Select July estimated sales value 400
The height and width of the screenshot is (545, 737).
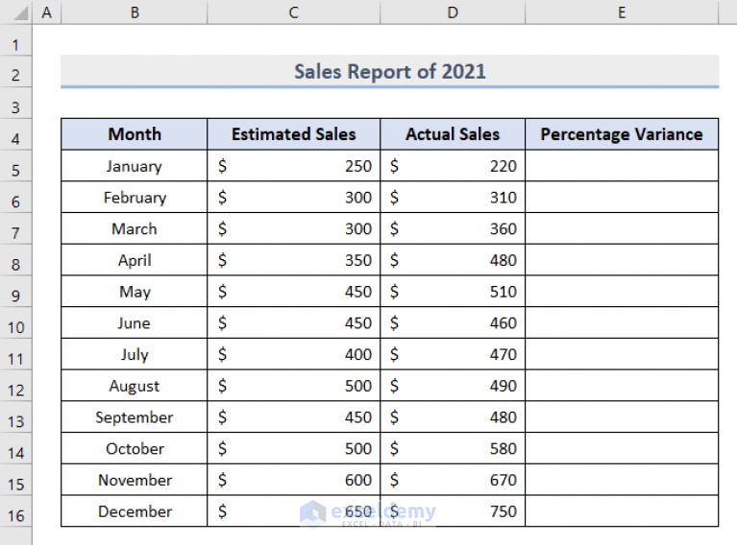[x=294, y=354]
